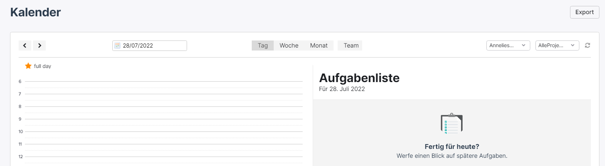Open the Team view
Image resolution: width=605 pixels, height=166 pixels.
351,45
